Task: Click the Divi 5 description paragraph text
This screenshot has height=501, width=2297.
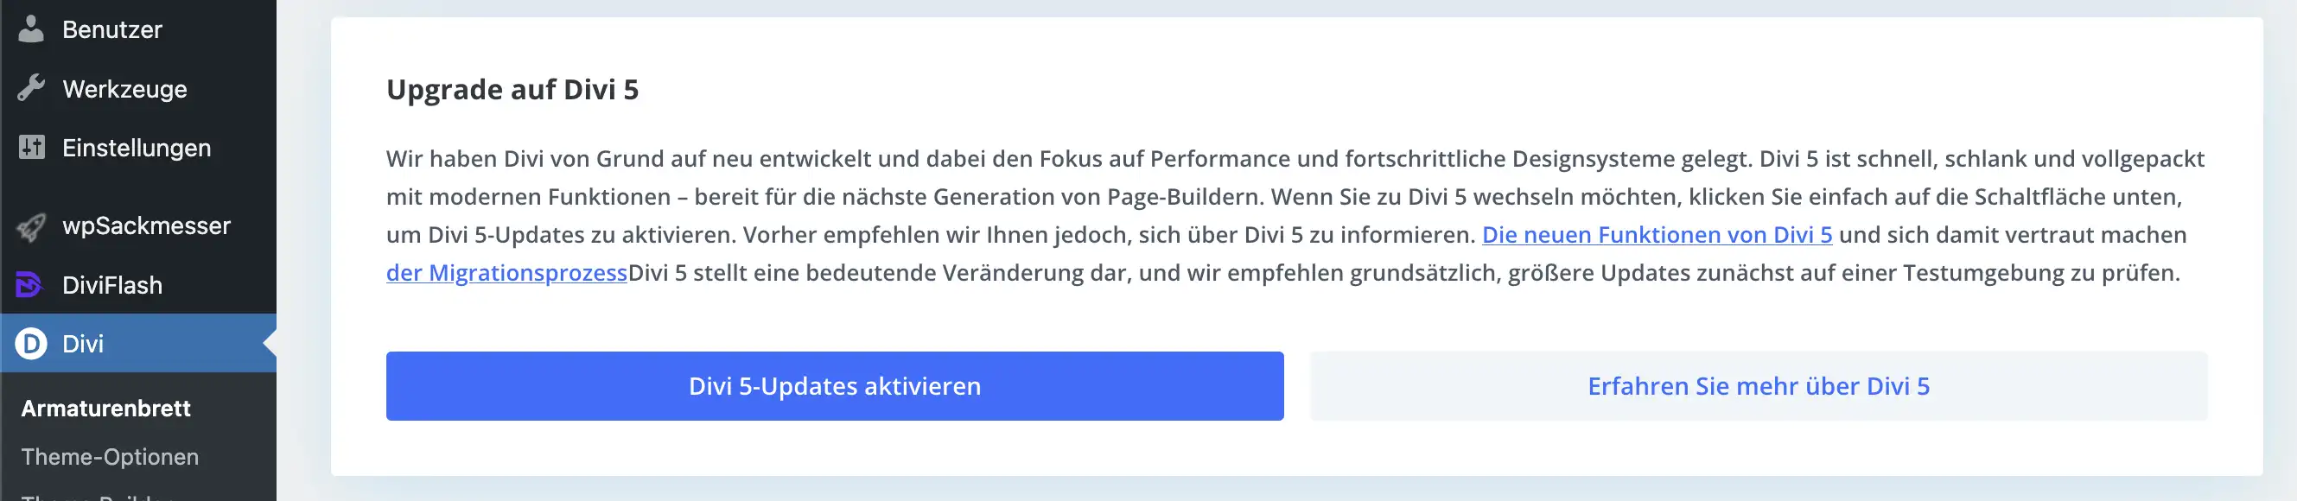Action: (x=1070, y=196)
